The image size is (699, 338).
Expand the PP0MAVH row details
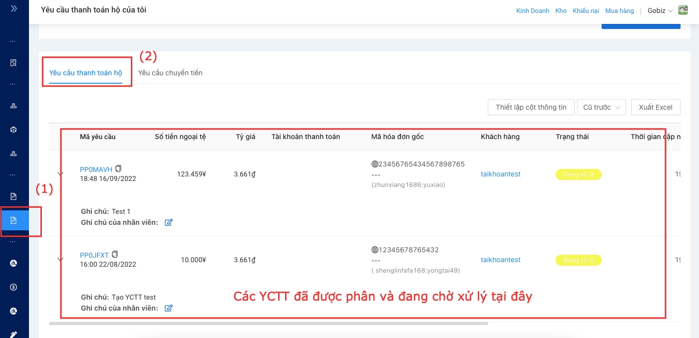coord(61,174)
